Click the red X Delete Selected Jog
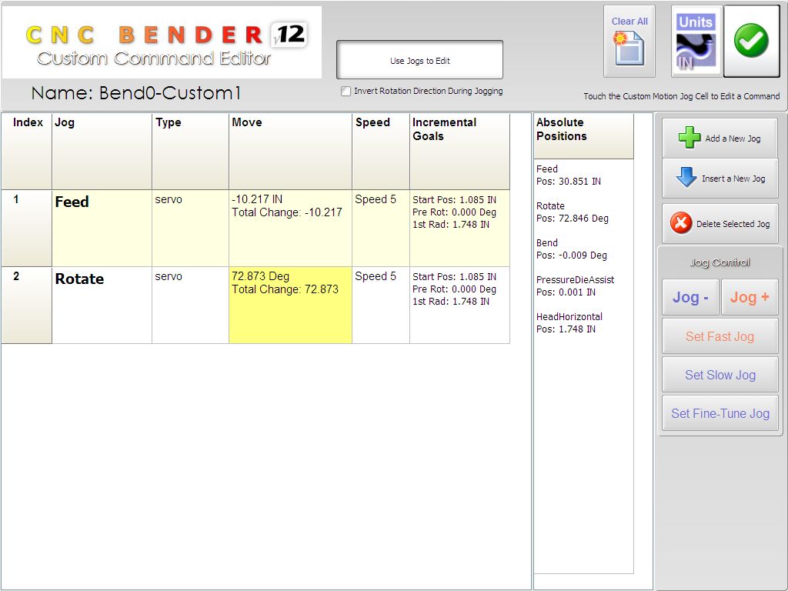788x591 pixels. pos(720,224)
